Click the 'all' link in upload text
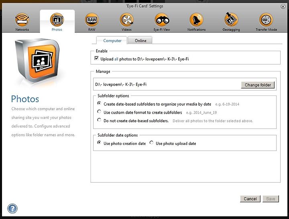The height and width of the screenshot is (219, 289). [x=116, y=59]
